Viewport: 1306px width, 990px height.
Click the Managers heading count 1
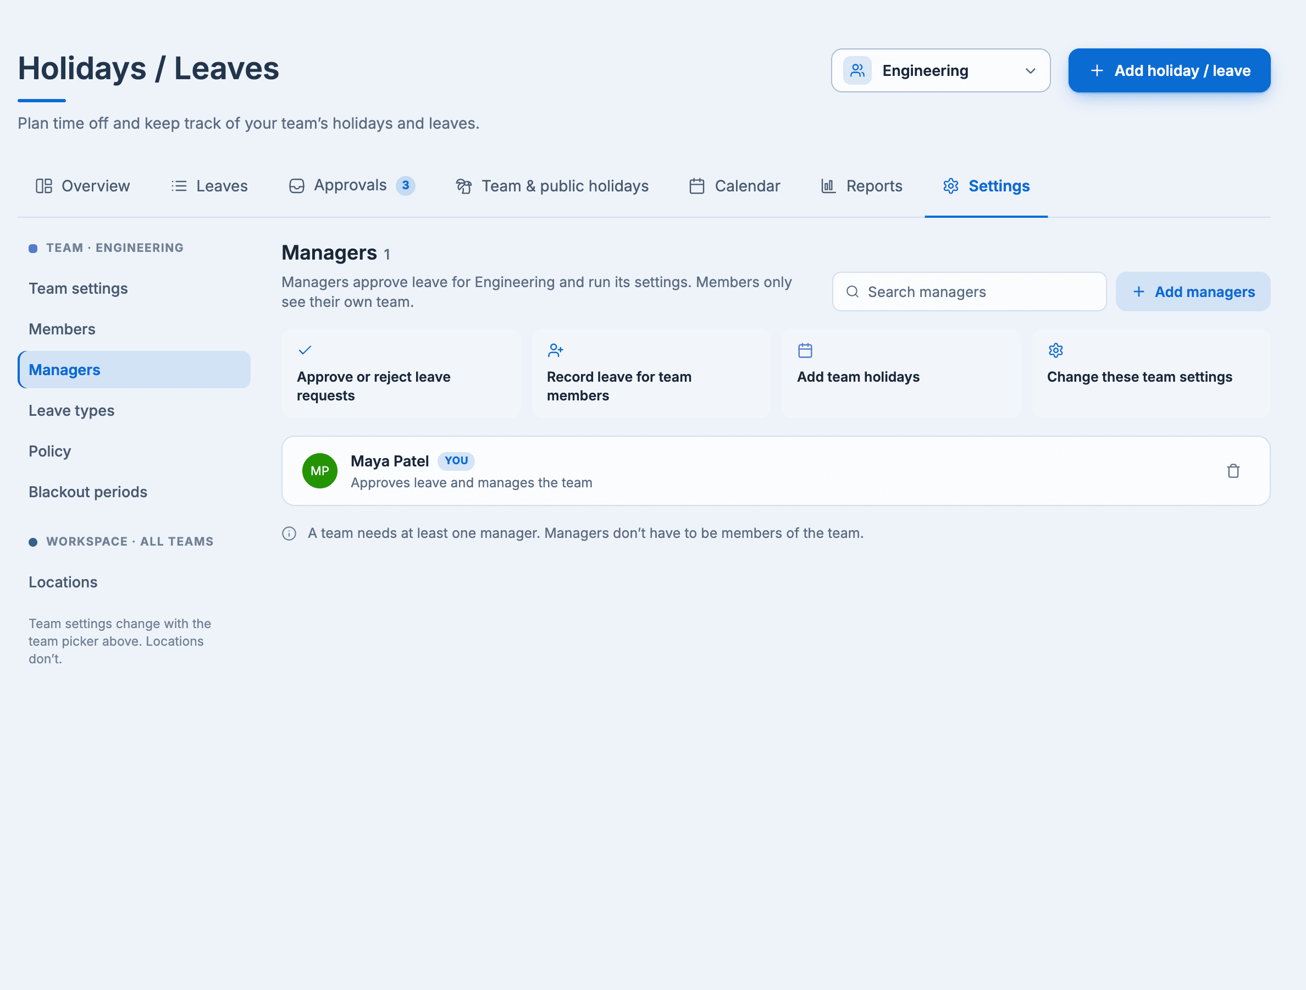[387, 255]
